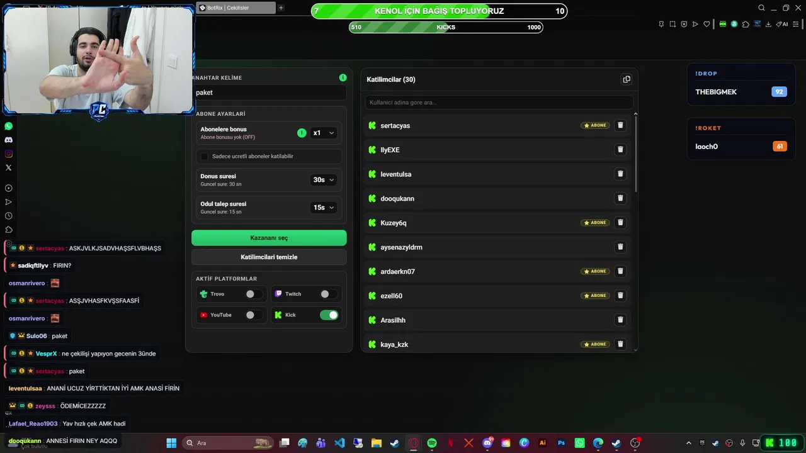Delete aysenazyldrm entry using trash icon
The image size is (806, 453).
(x=620, y=247)
